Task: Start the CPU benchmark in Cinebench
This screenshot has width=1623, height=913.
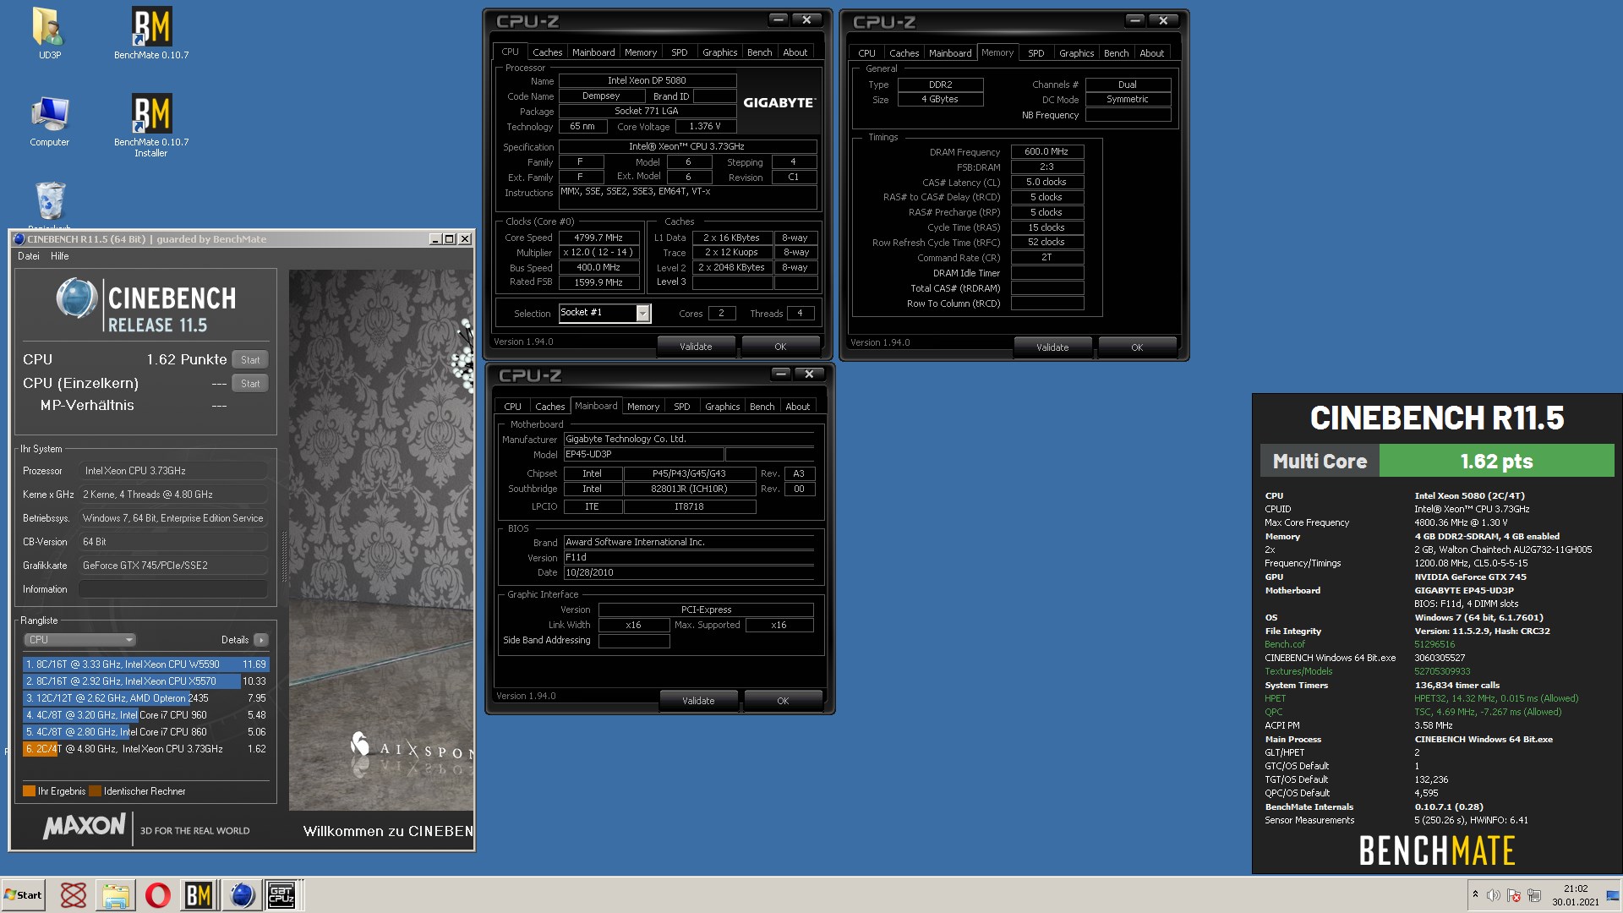Action: (x=250, y=359)
